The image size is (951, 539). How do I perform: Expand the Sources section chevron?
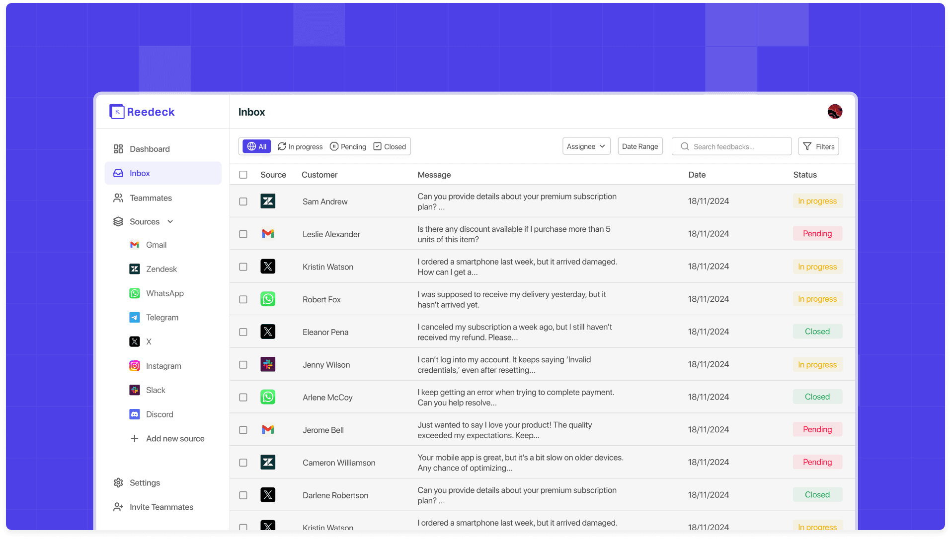170,221
